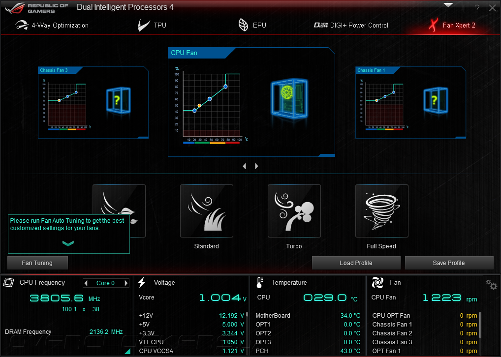Collapse the Fan Auto Tuning tooltip chevron
This screenshot has width=501, height=357.
68,243
